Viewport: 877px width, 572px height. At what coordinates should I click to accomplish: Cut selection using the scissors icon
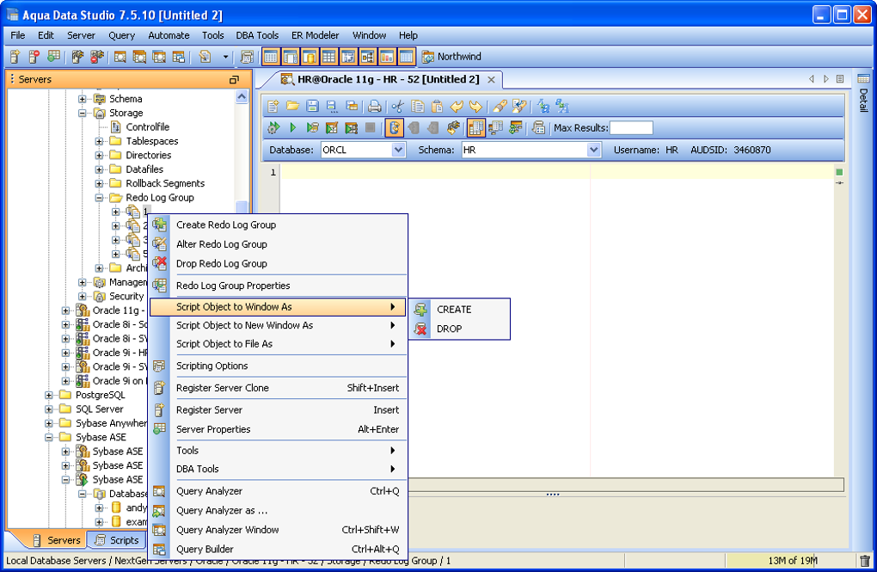pyautogui.click(x=398, y=107)
